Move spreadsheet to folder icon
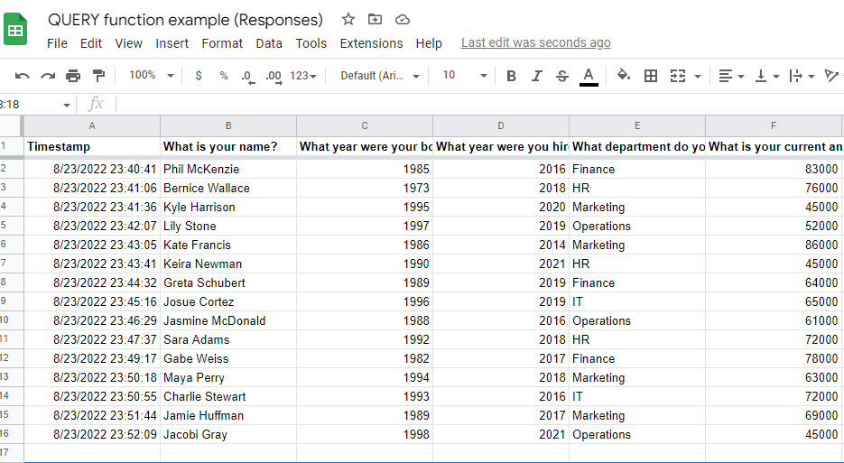Screen dimensions: 844x463 pyautogui.click(x=375, y=20)
